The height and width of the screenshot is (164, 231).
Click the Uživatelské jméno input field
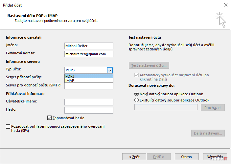click(89, 102)
